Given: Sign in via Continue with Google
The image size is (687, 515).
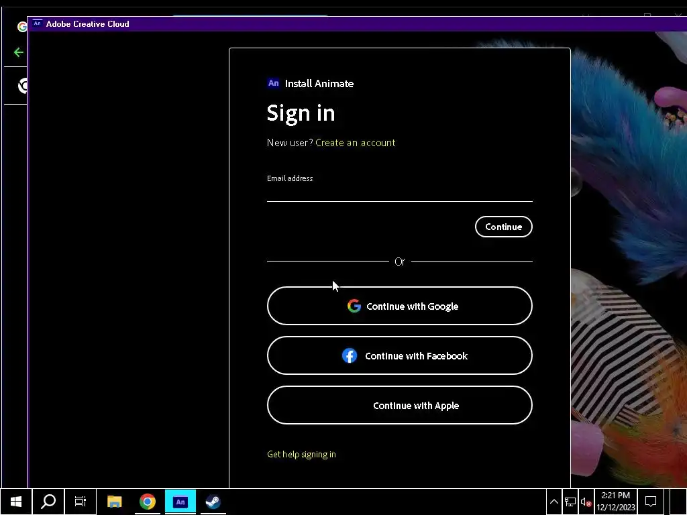Looking at the screenshot, I should 400,306.
